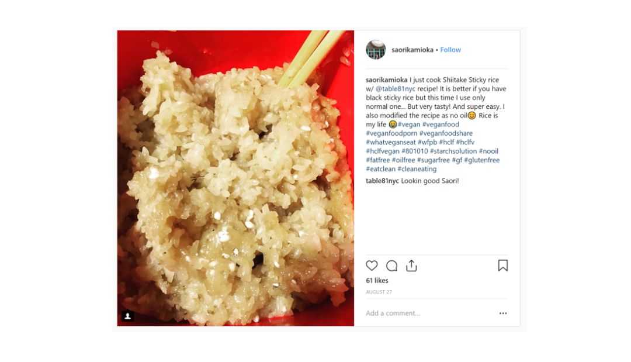This screenshot has width=631, height=362.
Task: Open the #vegan hashtag
Action: (x=409, y=125)
